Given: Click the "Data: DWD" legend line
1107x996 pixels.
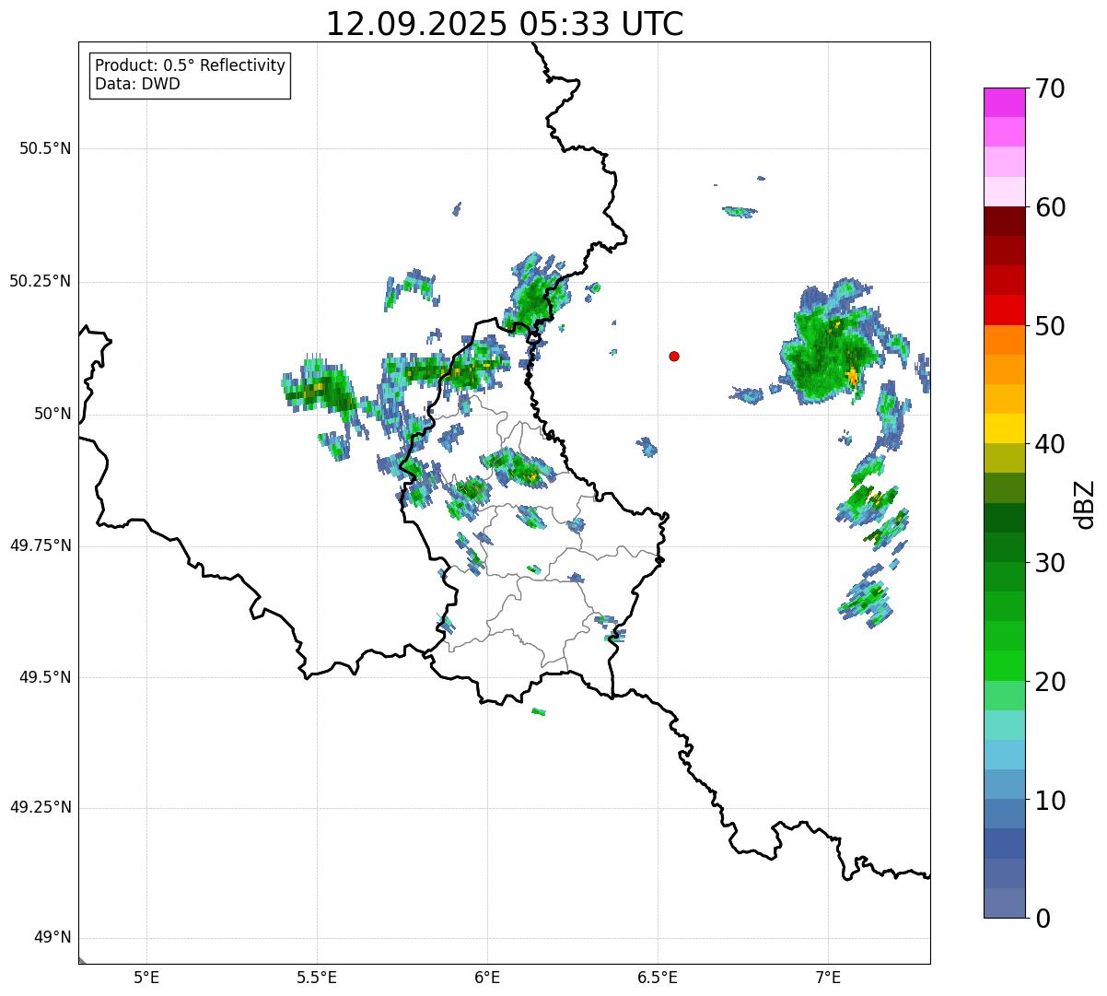Looking at the screenshot, I should [137, 84].
